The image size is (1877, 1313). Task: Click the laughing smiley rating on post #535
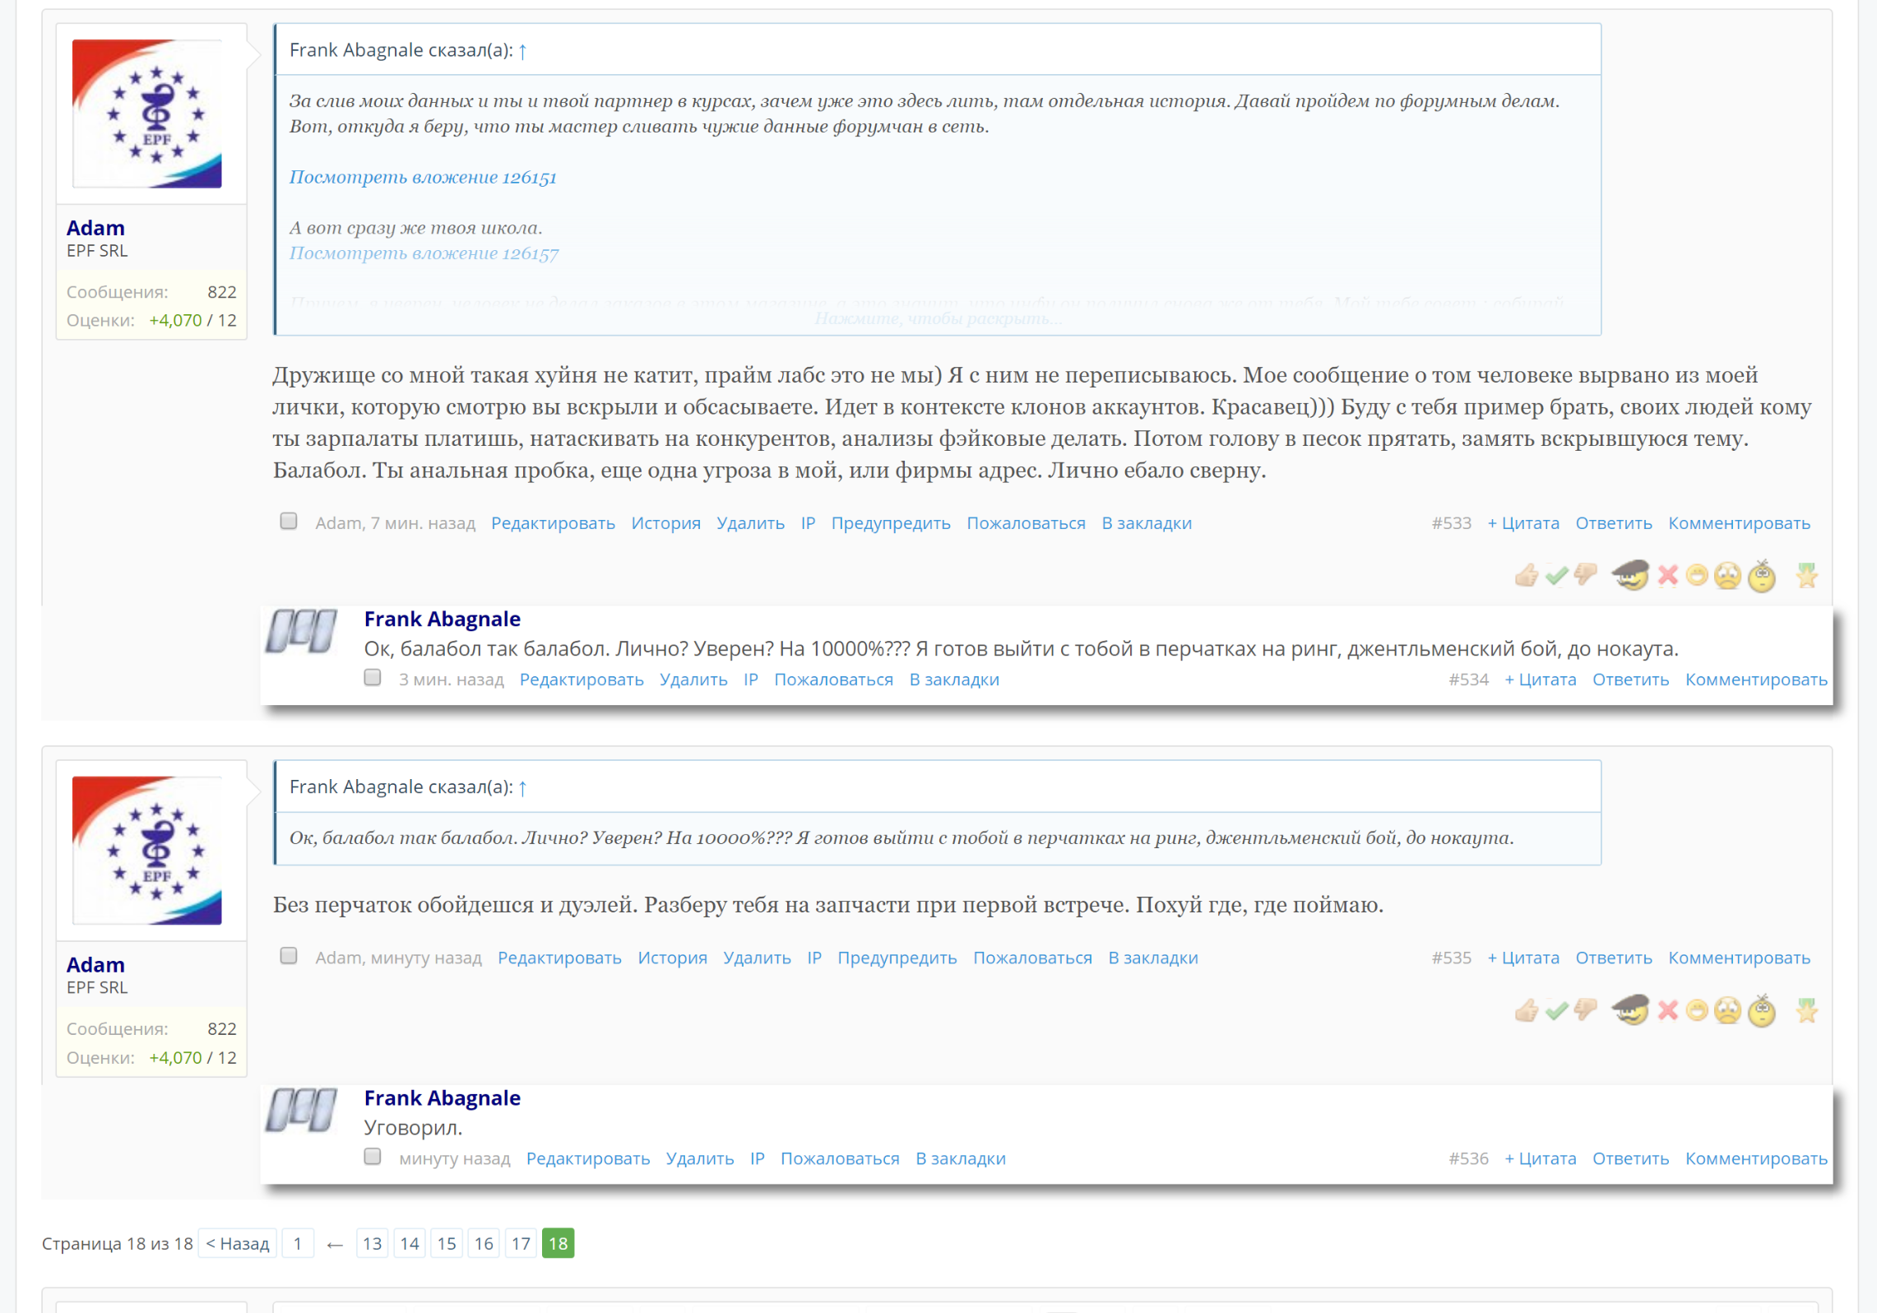pos(1696,1010)
